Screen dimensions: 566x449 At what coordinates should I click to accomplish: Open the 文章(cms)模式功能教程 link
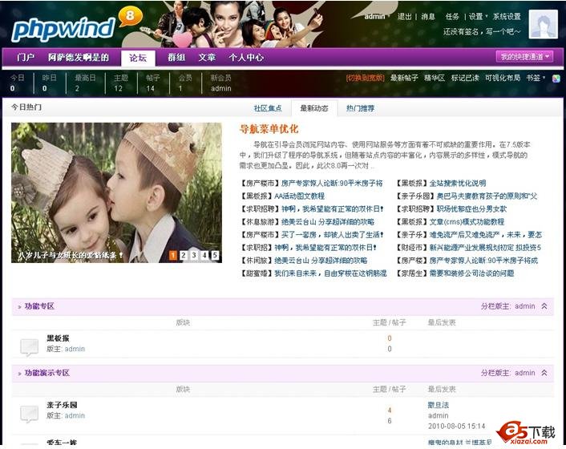point(467,222)
